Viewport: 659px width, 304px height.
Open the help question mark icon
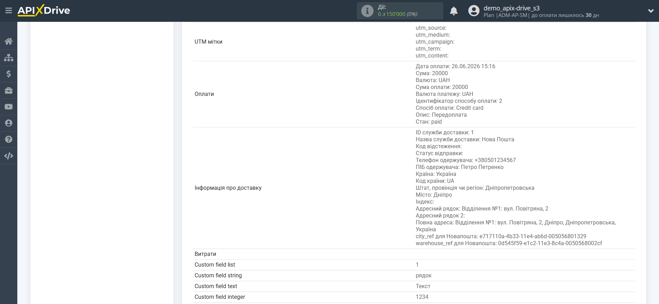point(9,139)
